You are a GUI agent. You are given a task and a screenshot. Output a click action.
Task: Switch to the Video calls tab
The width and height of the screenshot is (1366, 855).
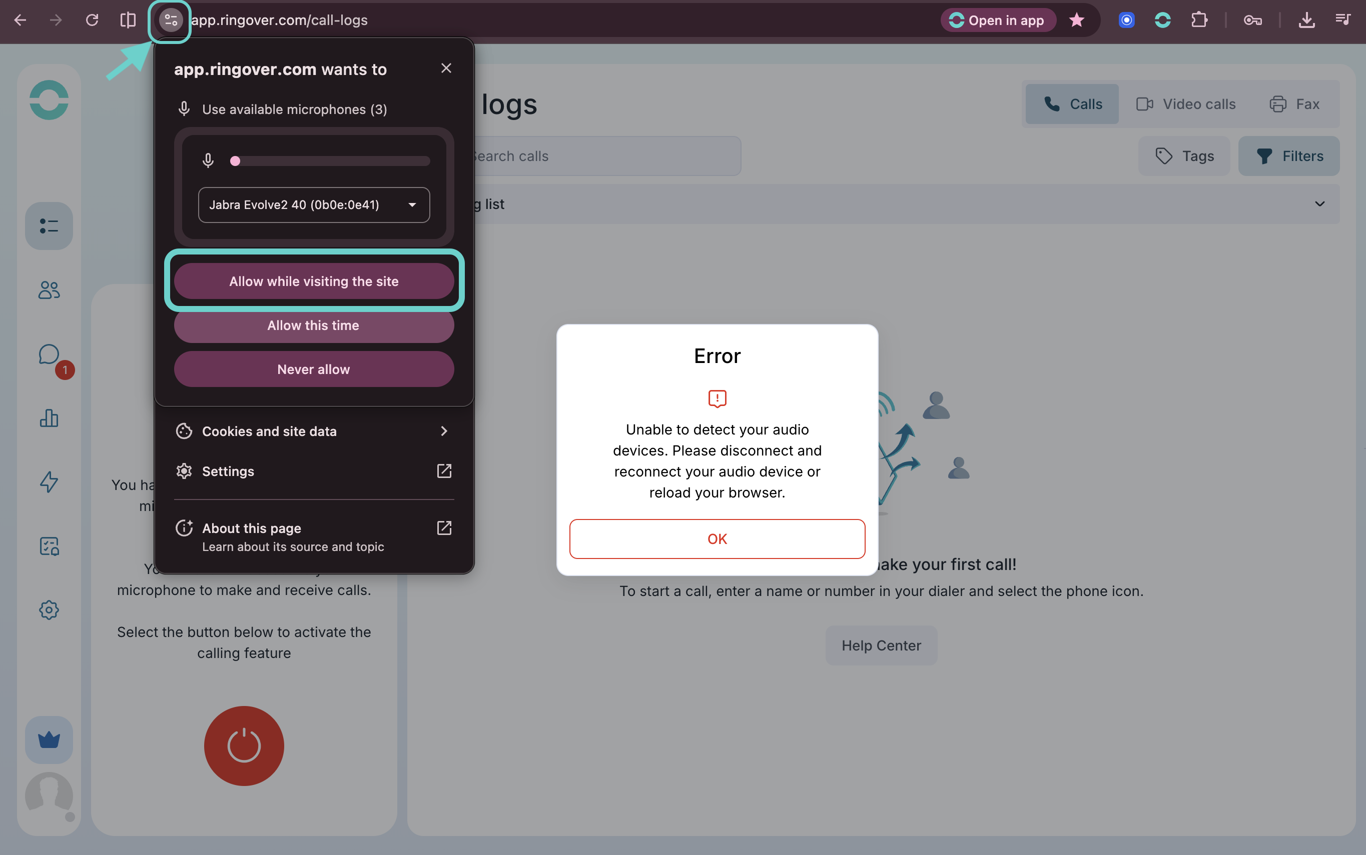1185,104
